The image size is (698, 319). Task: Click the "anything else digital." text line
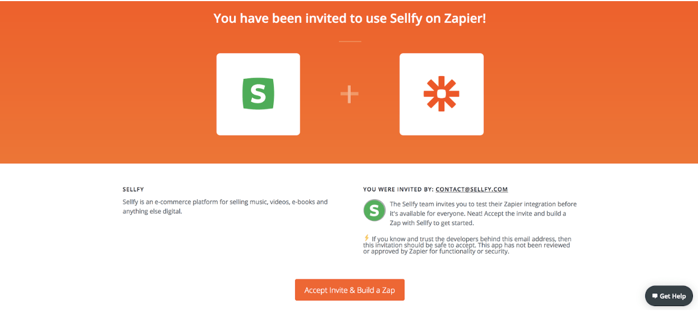point(152,212)
